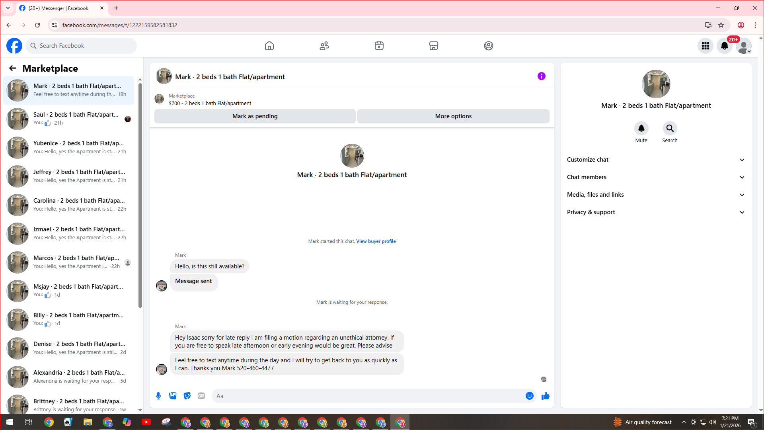This screenshot has height=430, width=764.
Task: Click the voice clip microphone icon
Action: pyautogui.click(x=158, y=396)
